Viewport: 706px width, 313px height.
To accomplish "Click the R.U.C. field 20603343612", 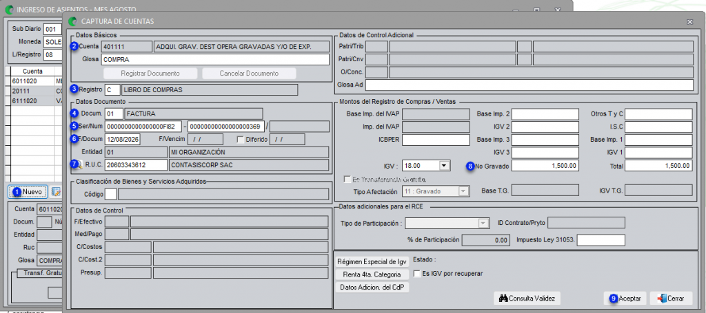I will tap(136, 165).
